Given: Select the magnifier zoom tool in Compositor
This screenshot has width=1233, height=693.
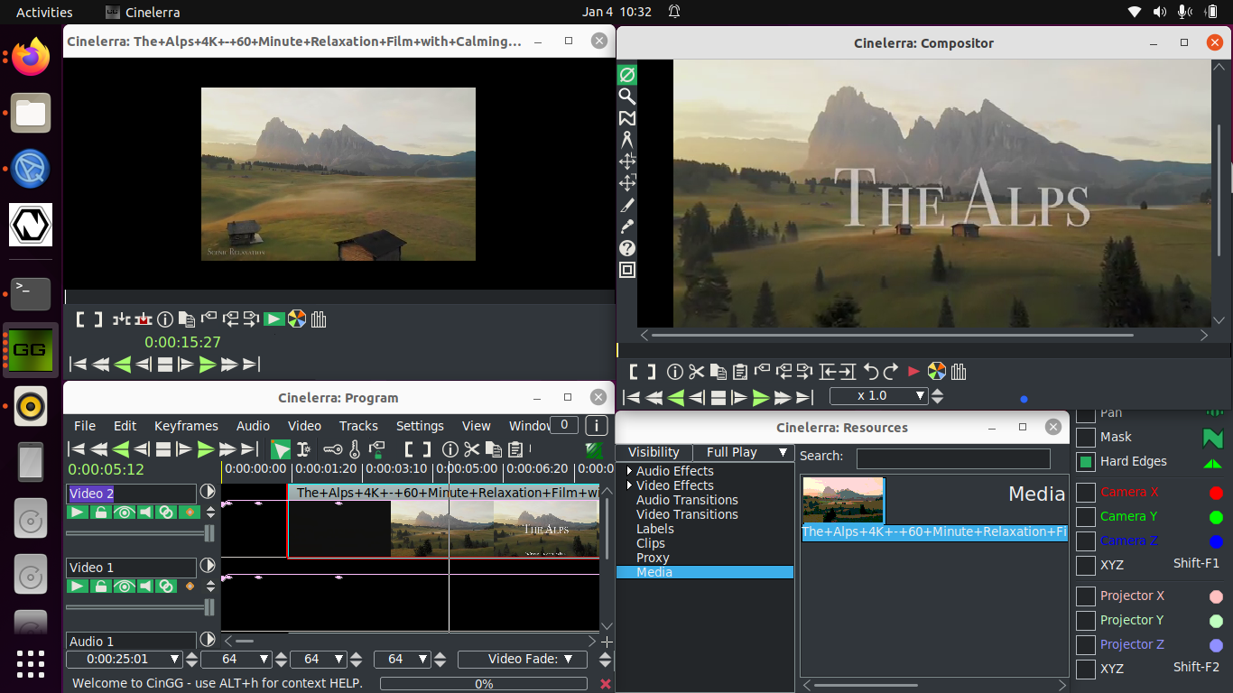Looking at the screenshot, I should click(626, 96).
